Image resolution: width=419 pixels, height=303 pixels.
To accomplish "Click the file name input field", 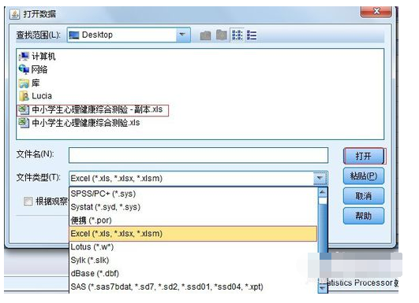I will point(198,155).
